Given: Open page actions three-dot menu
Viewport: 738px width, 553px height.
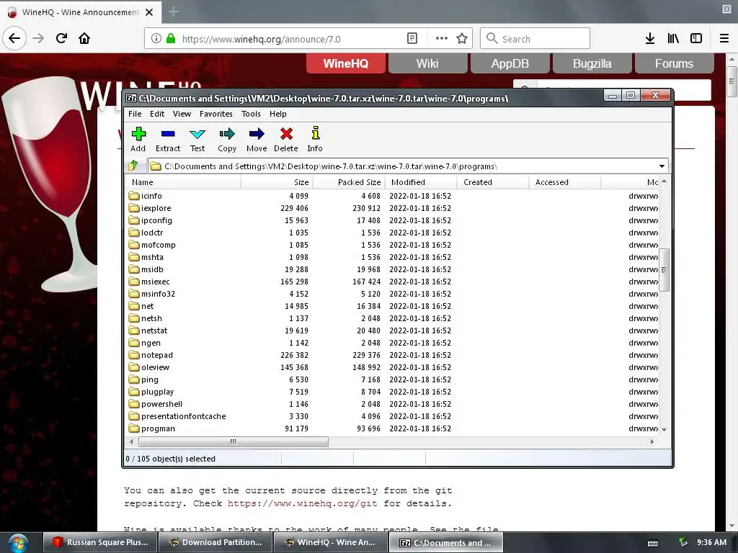Looking at the screenshot, I should point(442,39).
